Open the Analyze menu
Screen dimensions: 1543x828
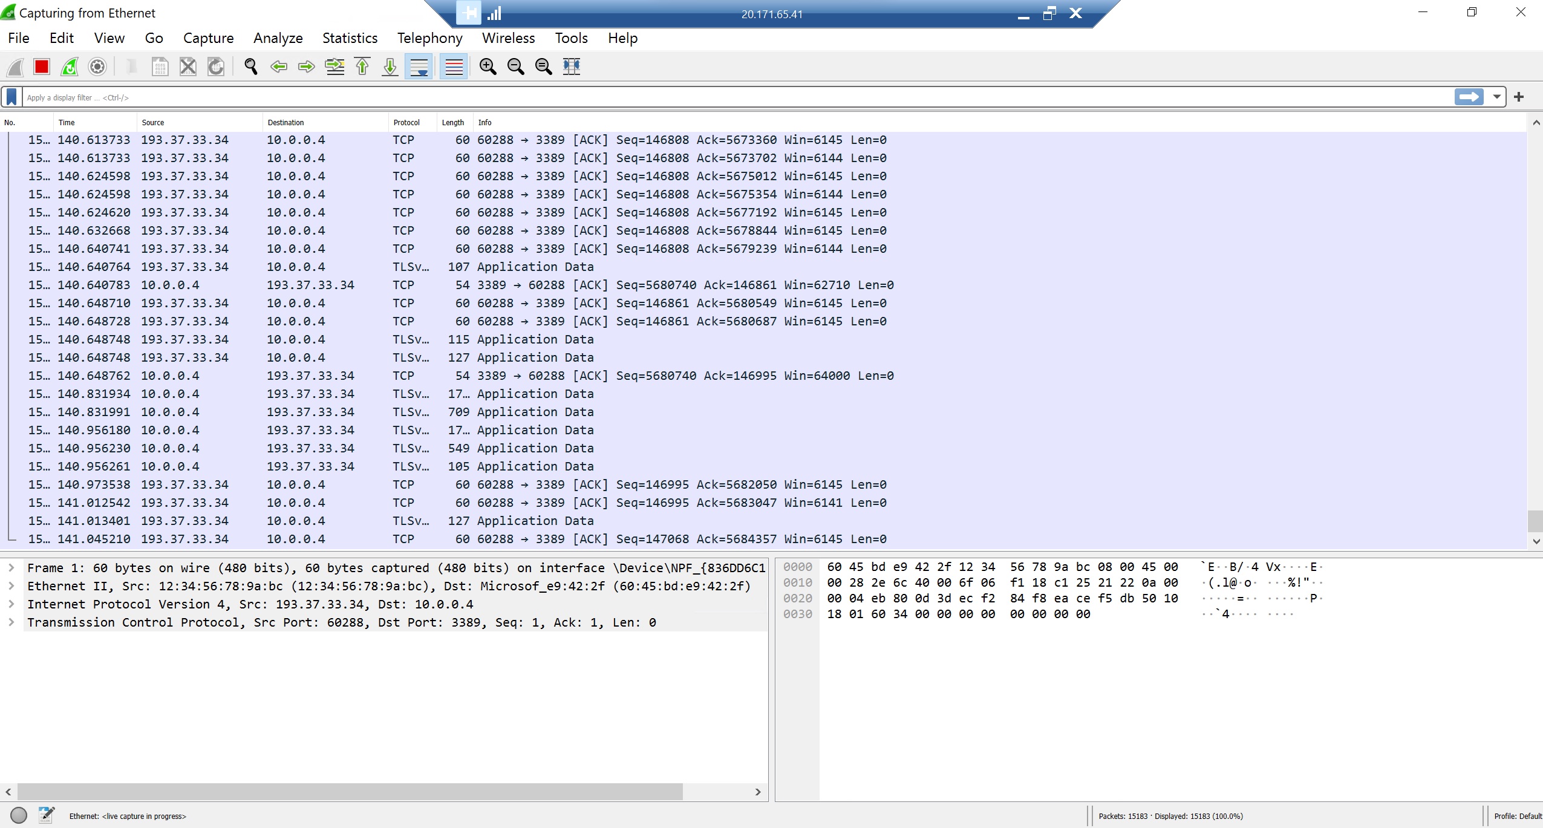point(278,38)
